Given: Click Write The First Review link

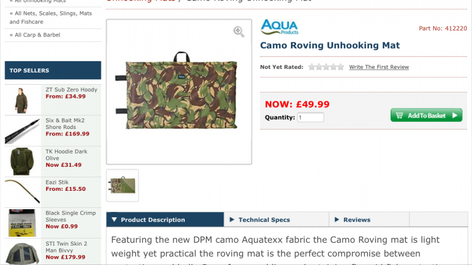Looking at the screenshot, I should pyautogui.click(x=379, y=67).
